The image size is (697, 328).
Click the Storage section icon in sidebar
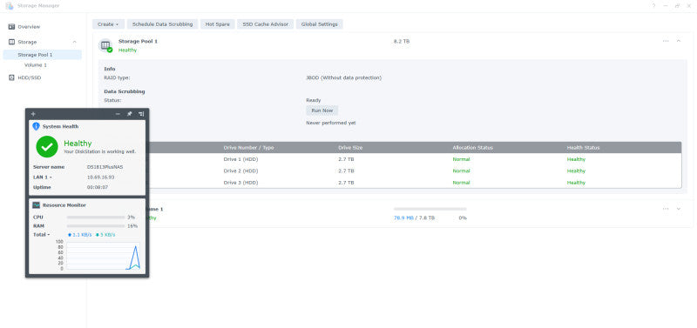[x=11, y=42]
